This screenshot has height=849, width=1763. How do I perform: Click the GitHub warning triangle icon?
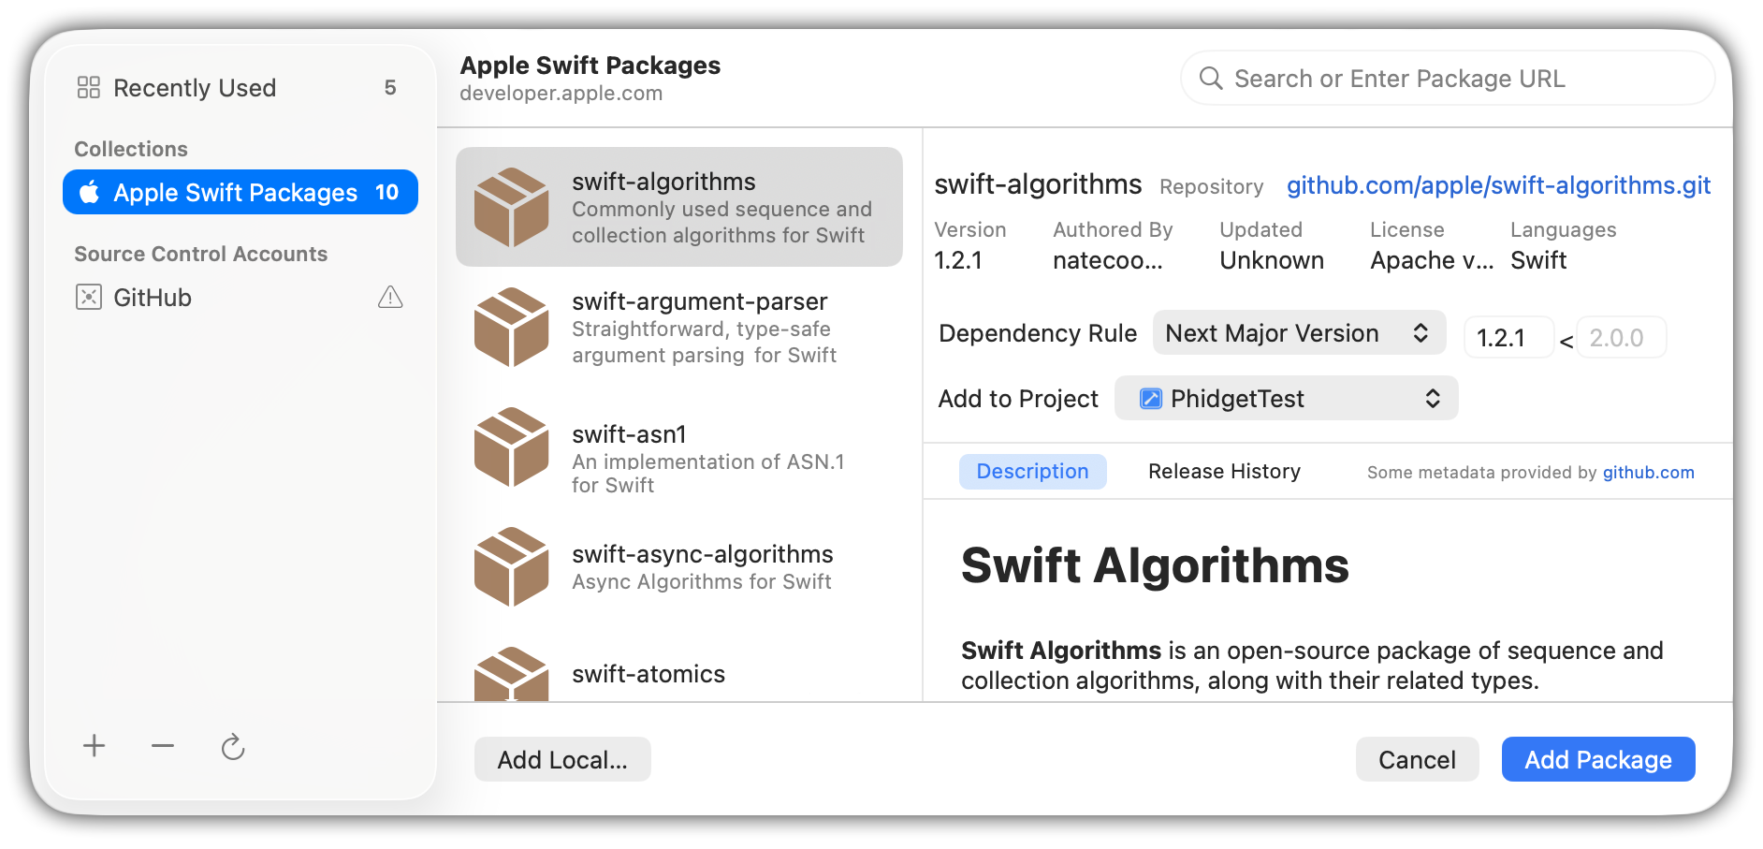coord(390,298)
